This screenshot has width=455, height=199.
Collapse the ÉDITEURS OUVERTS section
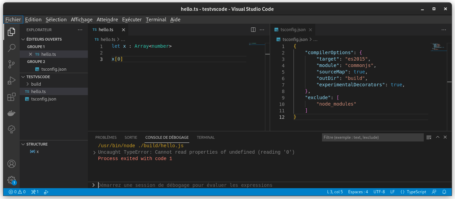pos(54,39)
